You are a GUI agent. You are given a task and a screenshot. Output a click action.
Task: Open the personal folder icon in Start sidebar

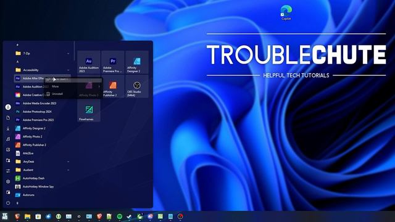pos(8,160)
